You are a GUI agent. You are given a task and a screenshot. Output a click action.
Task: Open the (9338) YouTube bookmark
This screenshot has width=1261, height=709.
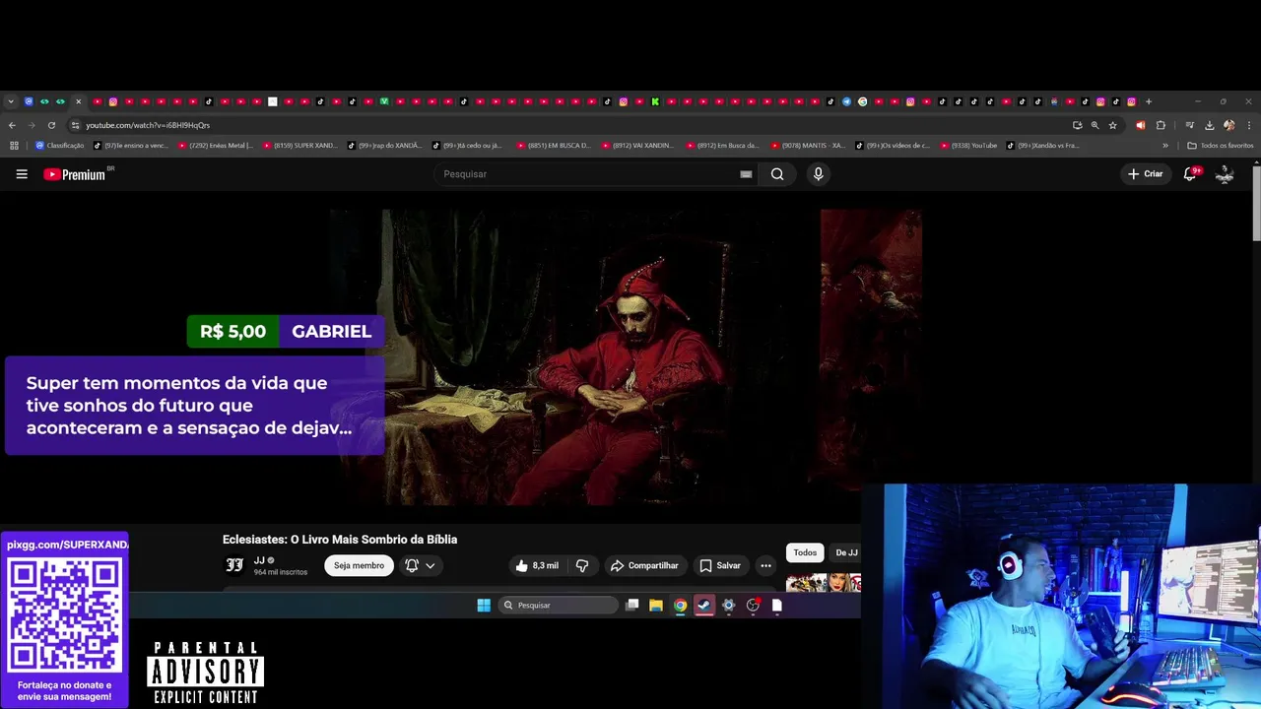968,146
